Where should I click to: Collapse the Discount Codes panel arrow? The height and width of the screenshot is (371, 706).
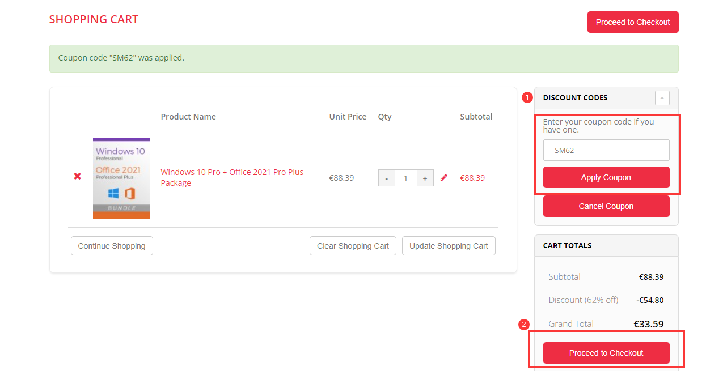tap(662, 98)
